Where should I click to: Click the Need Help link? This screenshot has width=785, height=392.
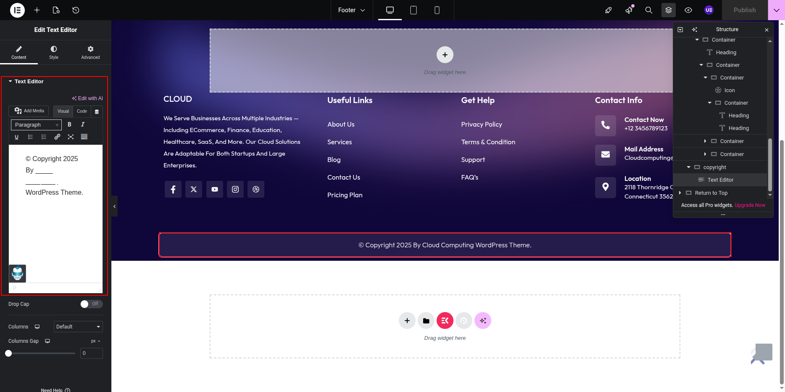(x=55, y=390)
